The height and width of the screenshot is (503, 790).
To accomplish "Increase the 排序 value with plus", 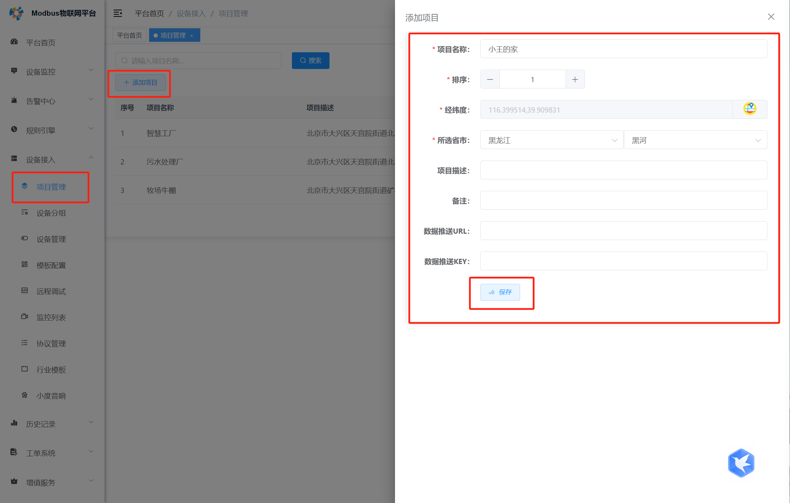I will point(575,79).
